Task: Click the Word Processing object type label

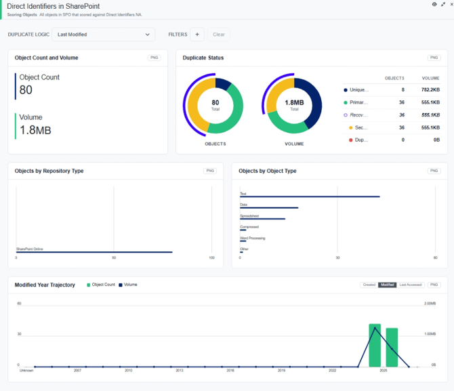Action: (253, 239)
